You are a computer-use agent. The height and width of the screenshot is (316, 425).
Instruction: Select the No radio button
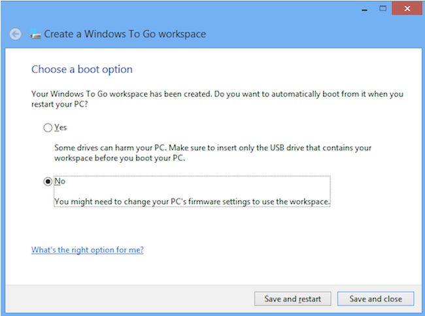pyautogui.click(x=48, y=181)
